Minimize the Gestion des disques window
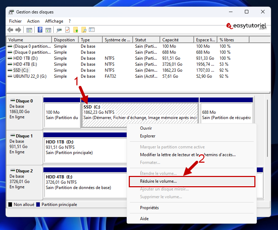 click(230, 12)
